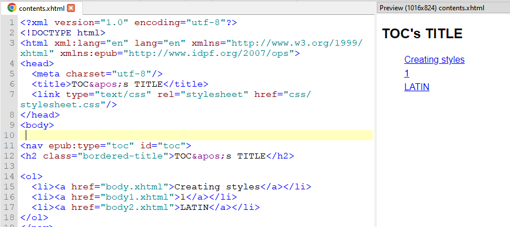Click the body.xhtml list item code line
Image resolution: width=510 pixels, height=227 pixels.
click(172, 187)
